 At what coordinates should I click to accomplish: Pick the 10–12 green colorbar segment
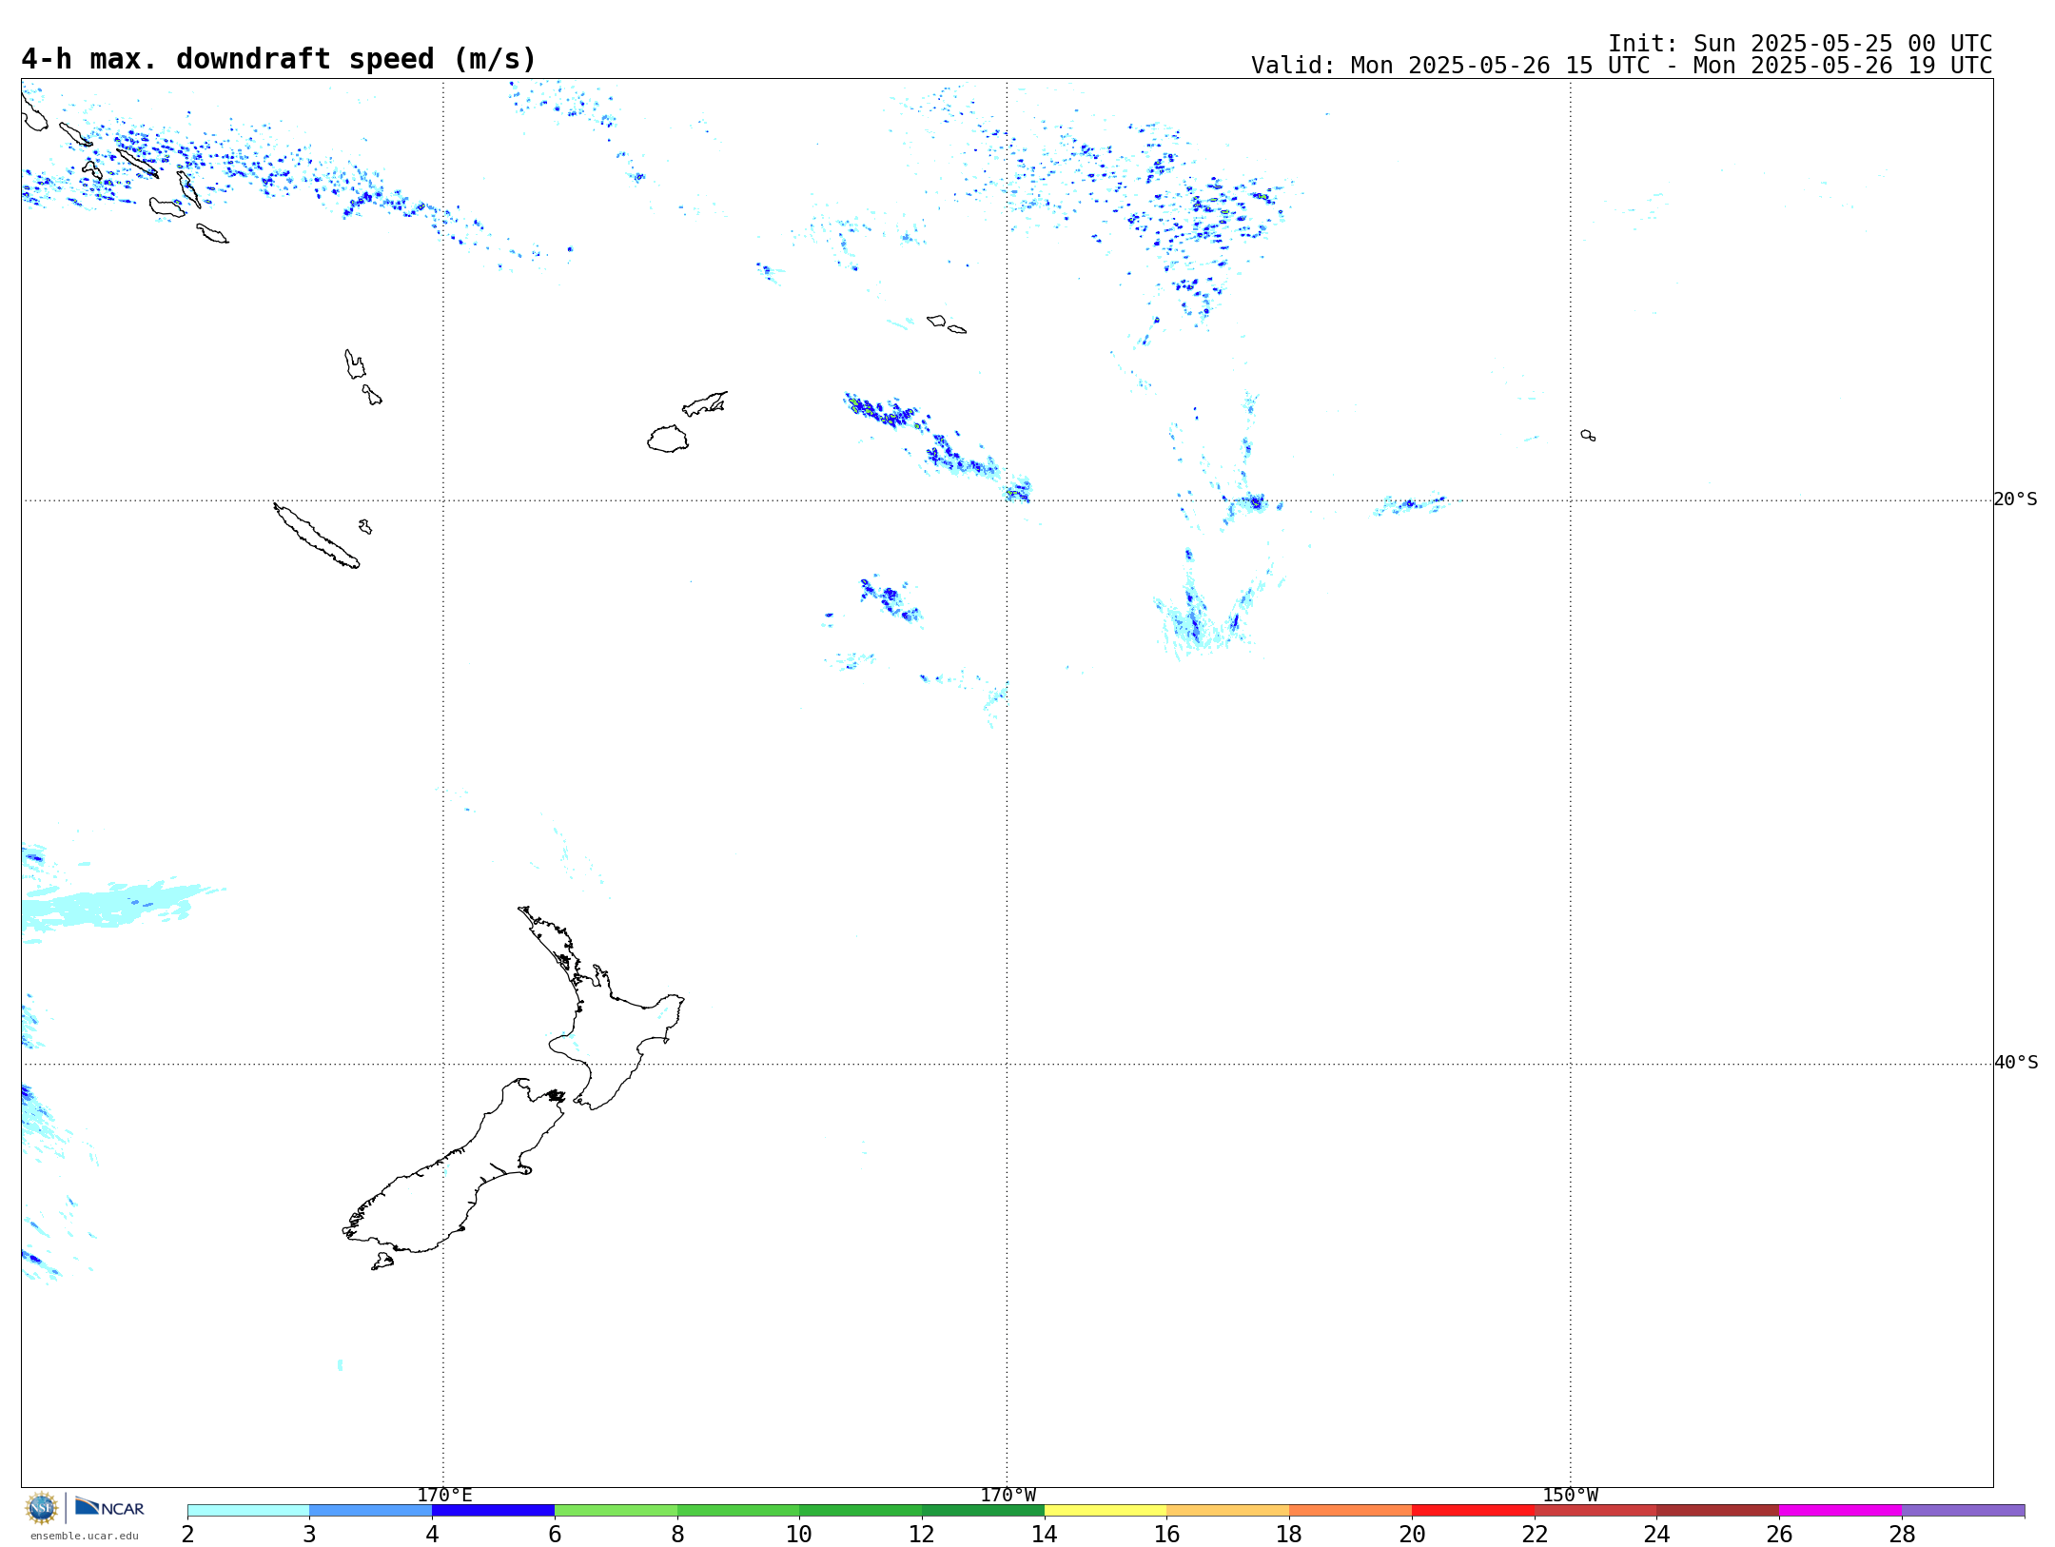click(x=860, y=1511)
